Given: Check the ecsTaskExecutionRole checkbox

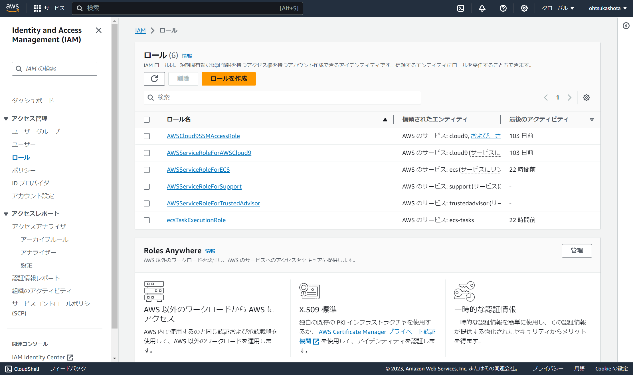Looking at the screenshot, I should tap(147, 220).
